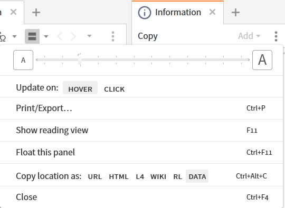Expand the navigation history dropdown arrow
This screenshot has width=285, height=208.
[x=89, y=36]
